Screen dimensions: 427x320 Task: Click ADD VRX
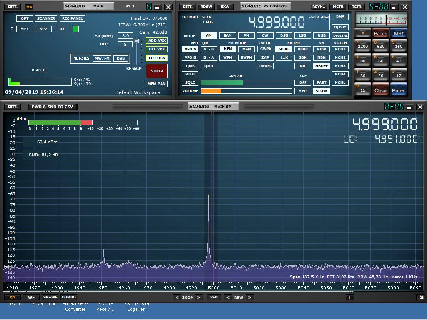click(x=157, y=40)
